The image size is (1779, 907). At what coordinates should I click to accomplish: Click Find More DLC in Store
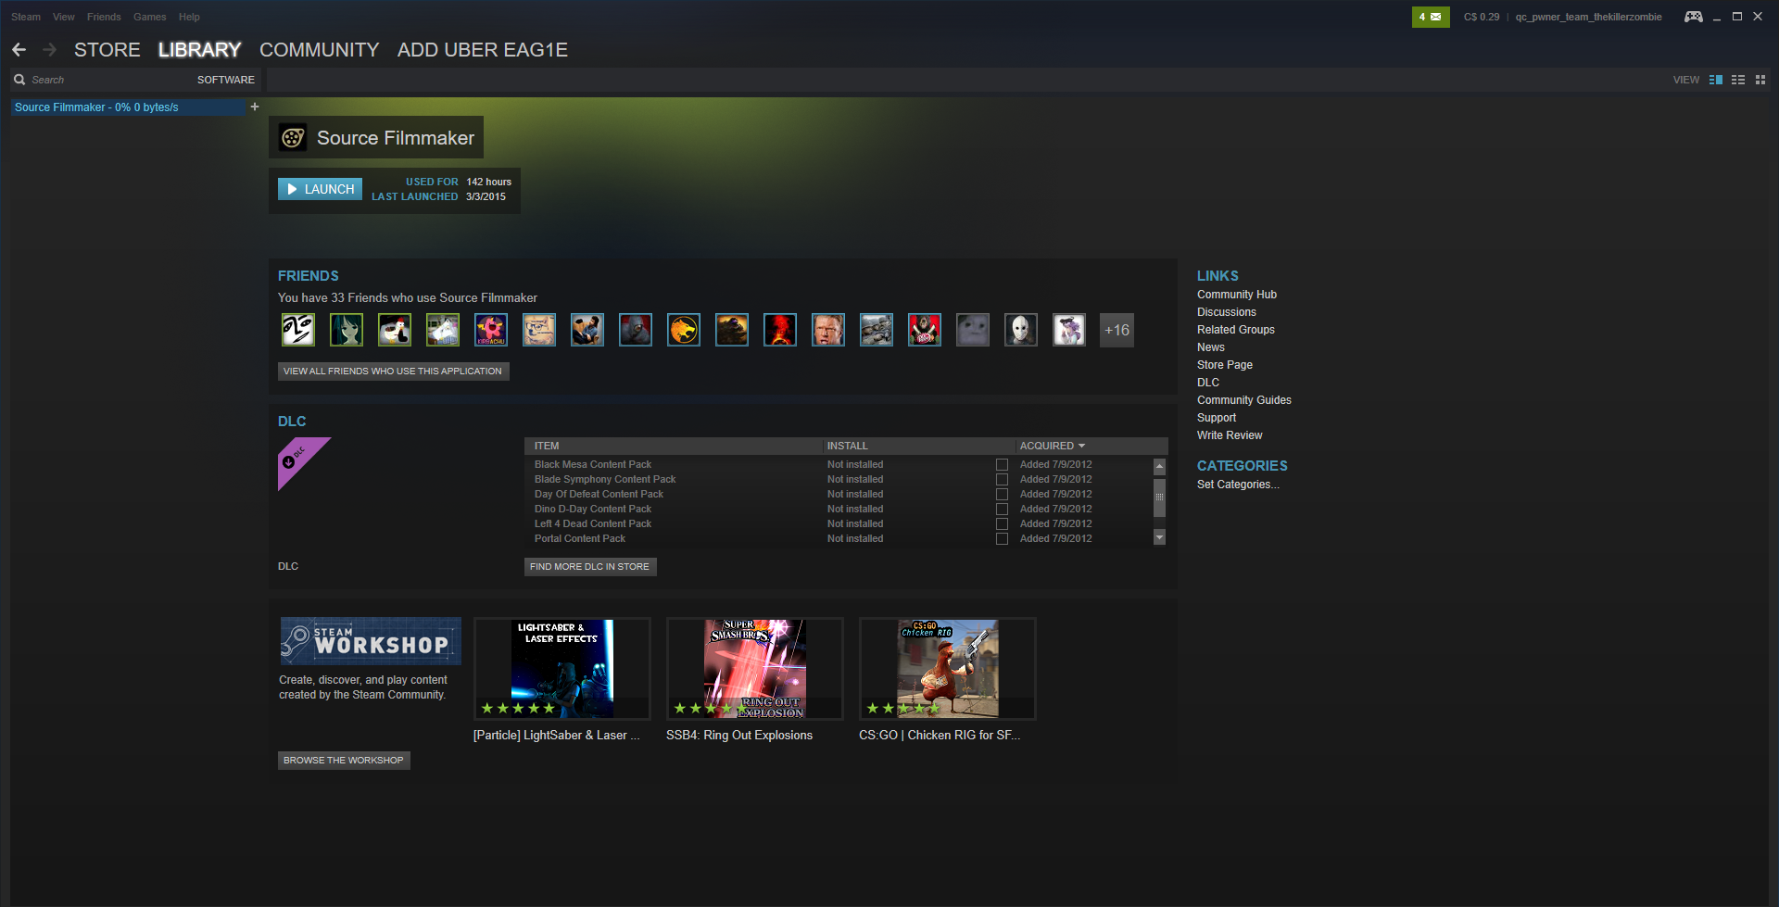(590, 567)
